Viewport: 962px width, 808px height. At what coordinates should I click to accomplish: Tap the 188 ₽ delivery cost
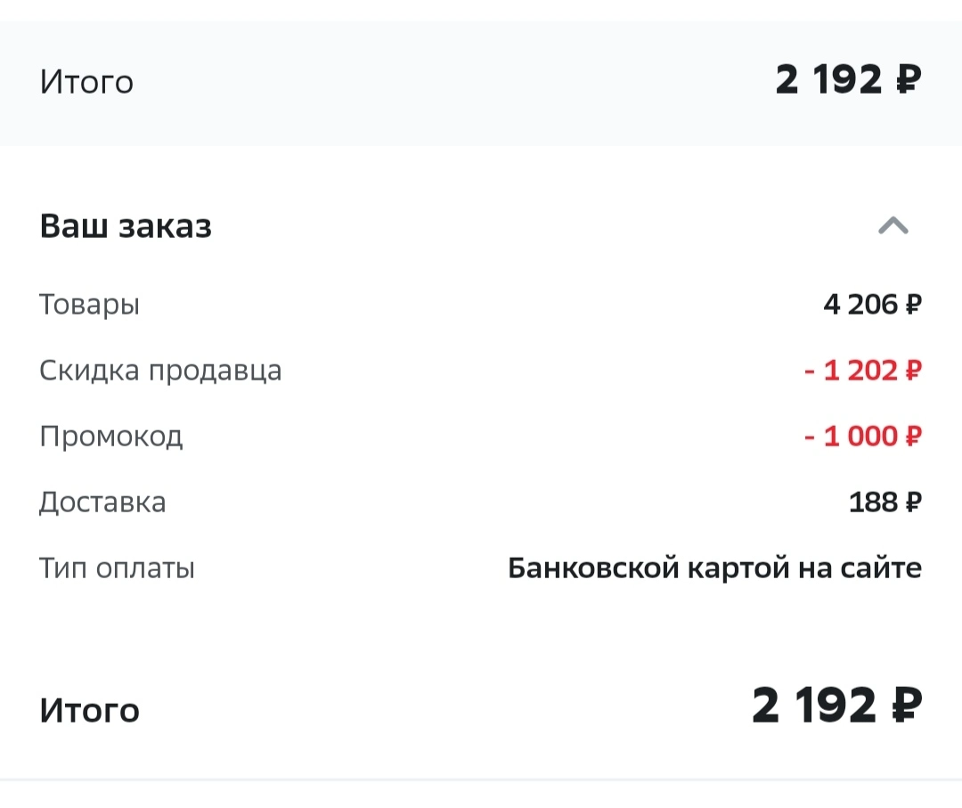coord(885,502)
